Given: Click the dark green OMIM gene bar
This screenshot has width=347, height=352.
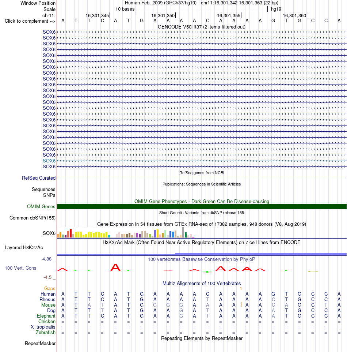Looking at the screenshot, I should click(x=202, y=206).
